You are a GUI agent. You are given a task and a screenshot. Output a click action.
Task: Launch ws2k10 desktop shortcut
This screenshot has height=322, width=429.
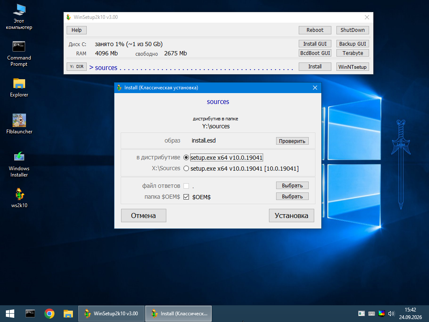click(19, 198)
